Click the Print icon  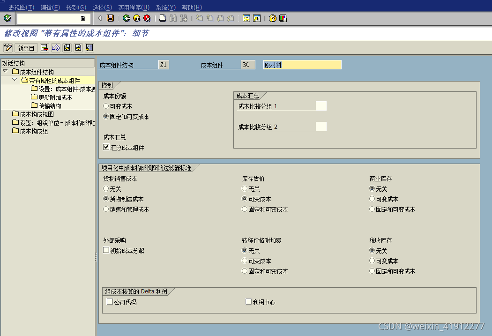163,18
